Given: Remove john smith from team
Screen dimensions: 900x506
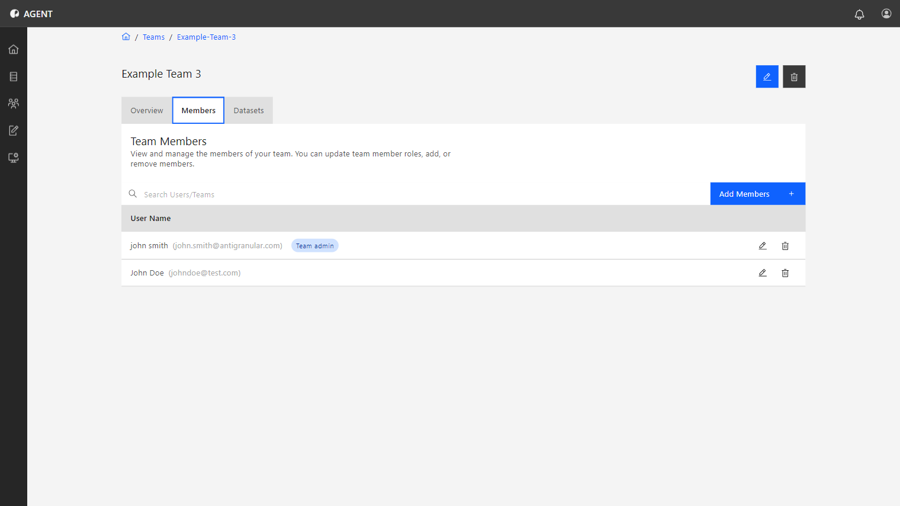Looking at the screenshot, I should pyautogui.click(x=785, y=246).
